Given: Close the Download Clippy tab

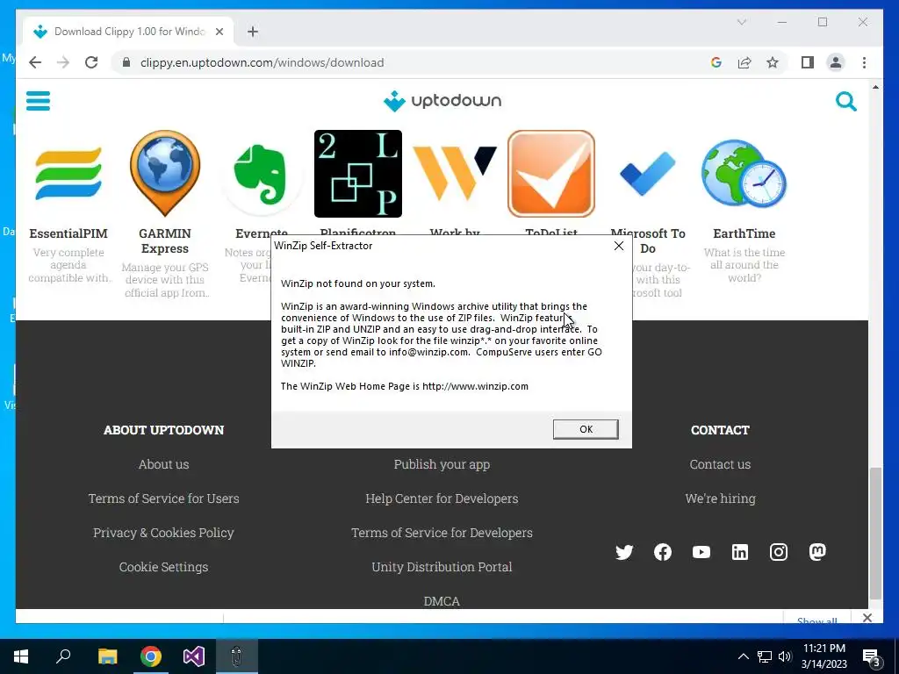Looking at the screenshot, I should pyautogui.click(x=219, y=32).
